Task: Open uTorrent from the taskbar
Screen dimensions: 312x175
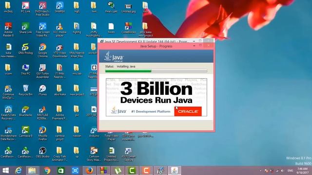Action: tap(118, 171)
